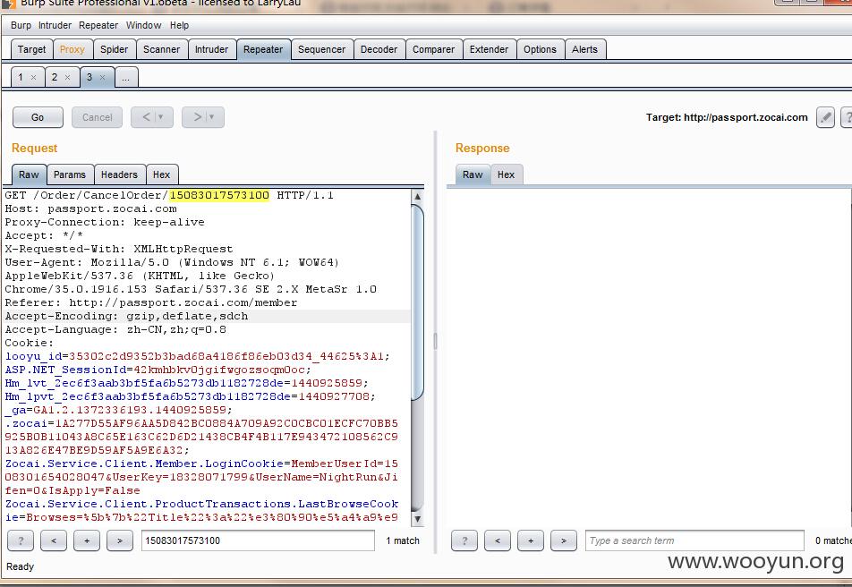Screen dimensions: 852x587
Task: Jump to previous match in request search
Action: [54, 540]
